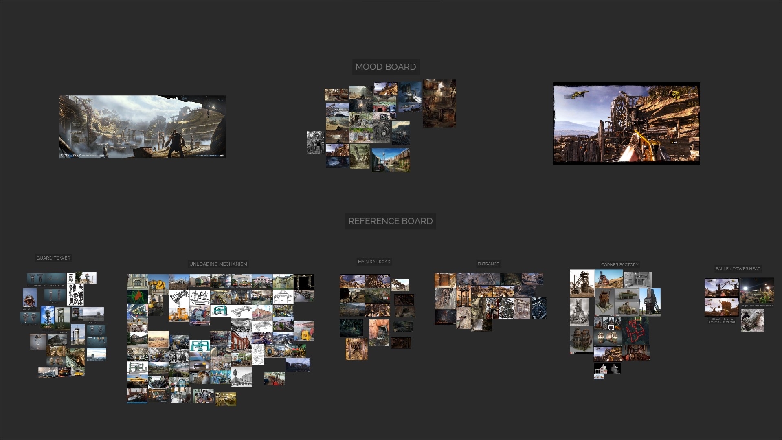Select the Lenin statue black-and-white photo

pos(241,376)
